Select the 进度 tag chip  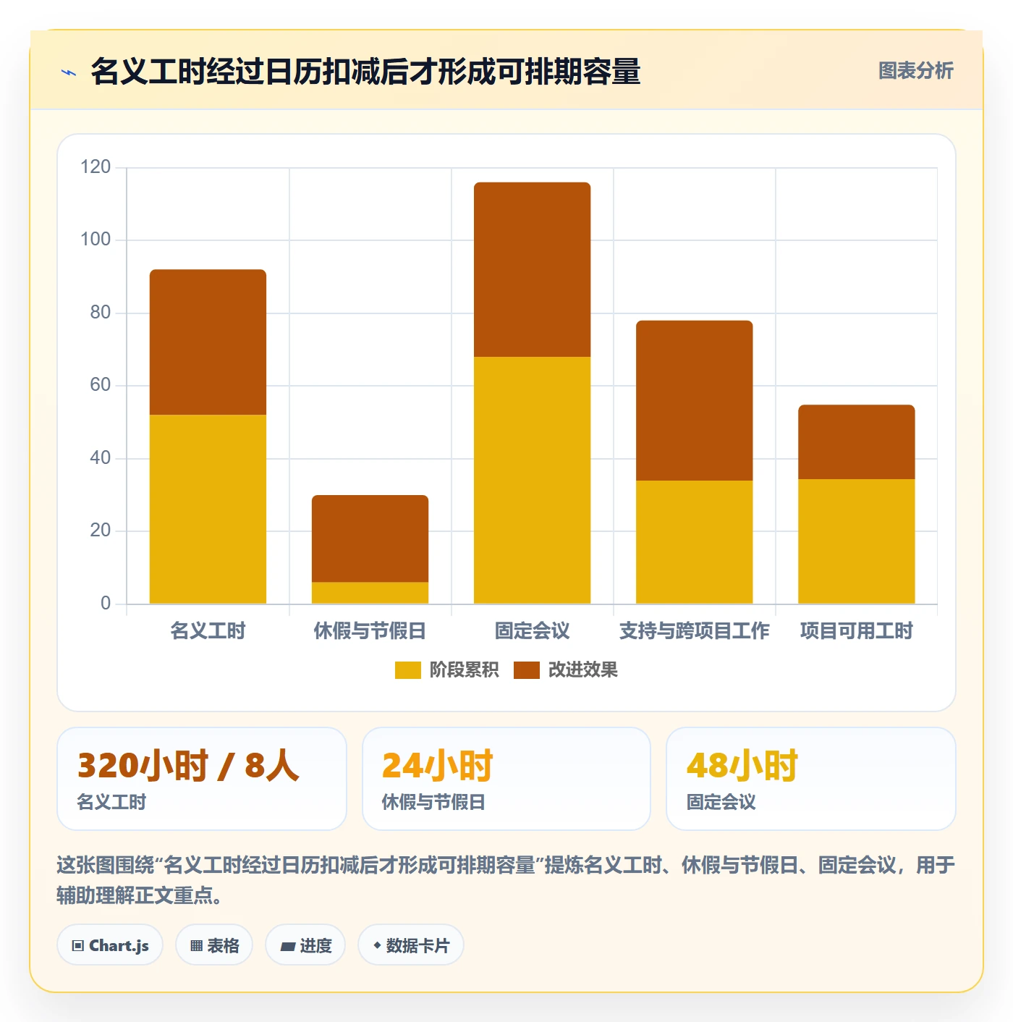pyautogui.click(x=305, y=945)
